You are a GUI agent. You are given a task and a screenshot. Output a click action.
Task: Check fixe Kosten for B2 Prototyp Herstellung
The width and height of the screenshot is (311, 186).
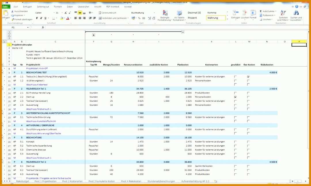click(x=248, y=93)
